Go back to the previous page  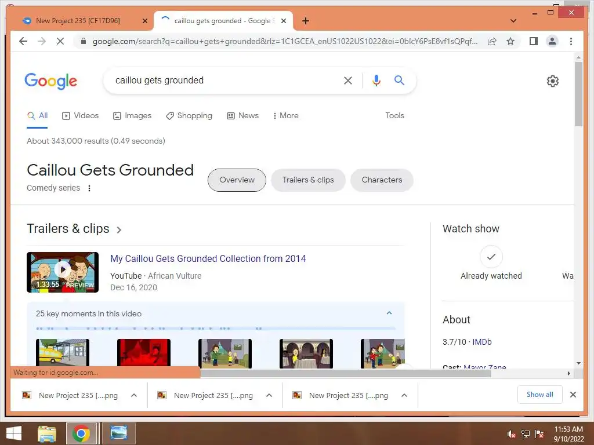[23, 41]
